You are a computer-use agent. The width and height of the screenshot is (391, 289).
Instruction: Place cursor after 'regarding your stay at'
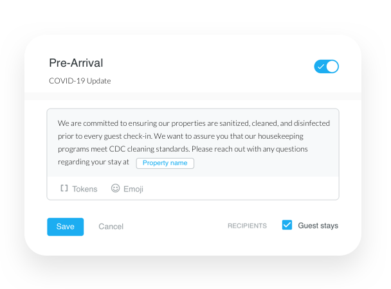tap(130, 162)
